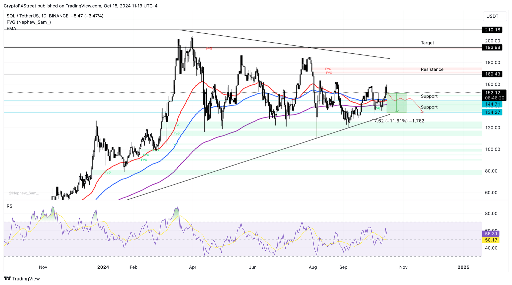Select the 193.98 target price tag
This screenshot has width=512, height=285.
492,47
